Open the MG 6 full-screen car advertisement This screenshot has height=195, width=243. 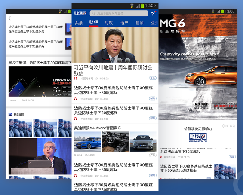point(198,67)
